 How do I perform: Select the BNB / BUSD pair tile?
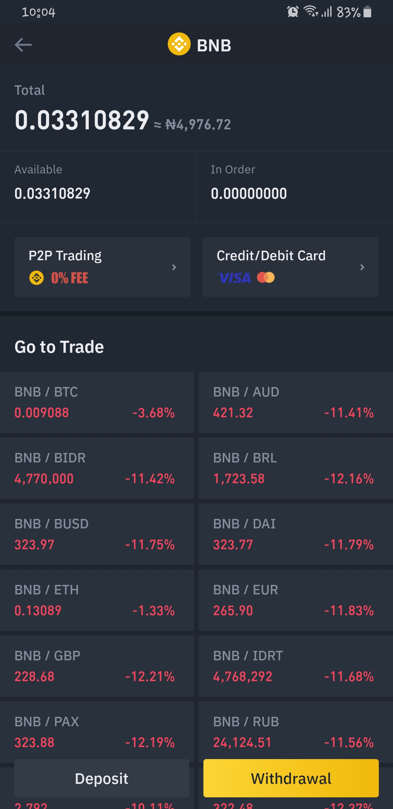(x=97, y=534)
